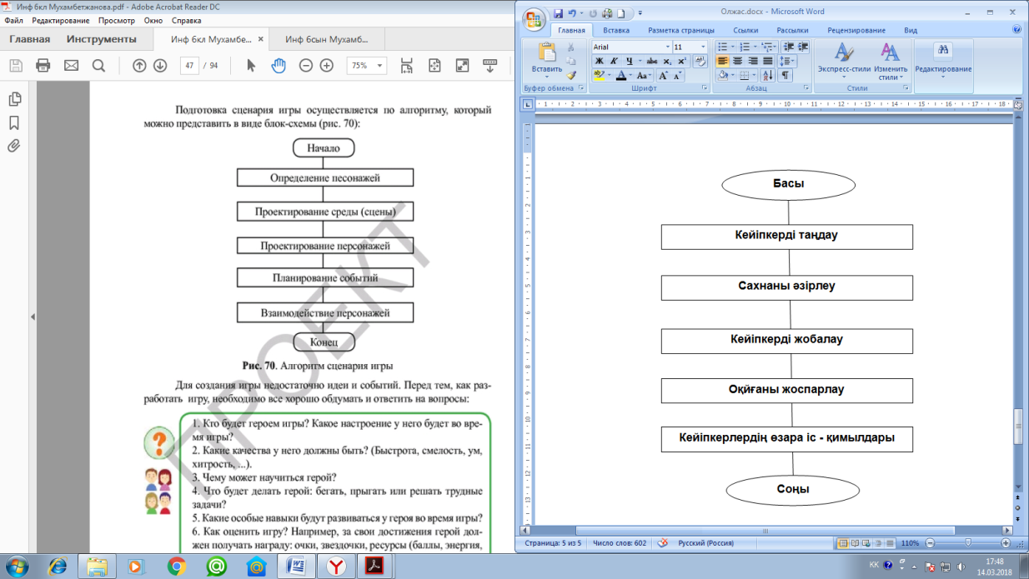This screenshot has height=579, width=1029.
Task: Apply subscript formatting in Word
Action: coord(667,61)
